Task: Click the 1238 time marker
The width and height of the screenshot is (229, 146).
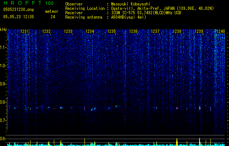Action: [x=177, y=31]
